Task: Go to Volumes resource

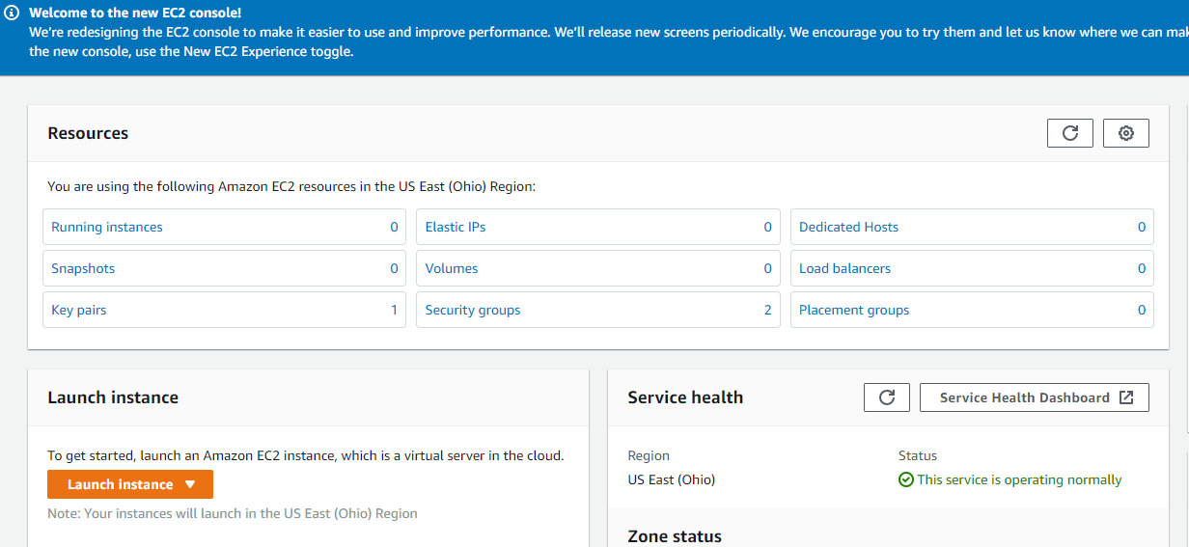Action: click(x=452, y=268)
